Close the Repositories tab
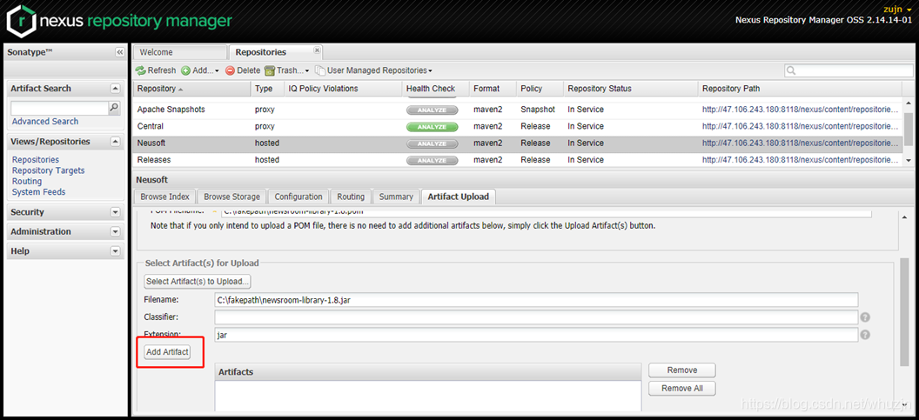919x420 pixels. point(317,50)
